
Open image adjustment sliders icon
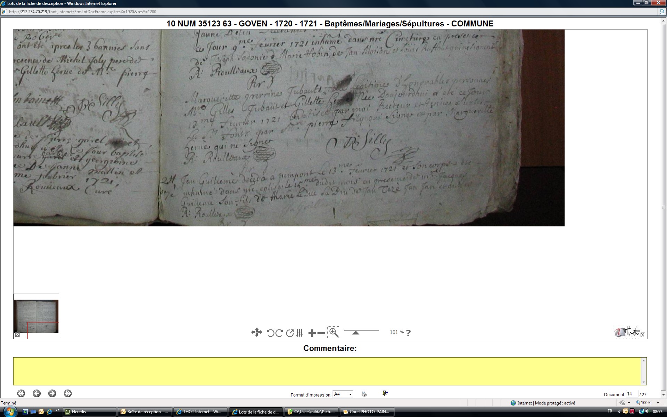point(299,333)
